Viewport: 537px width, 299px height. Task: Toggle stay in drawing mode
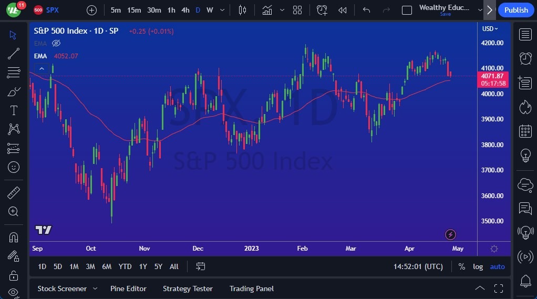(x=14, y=256)
